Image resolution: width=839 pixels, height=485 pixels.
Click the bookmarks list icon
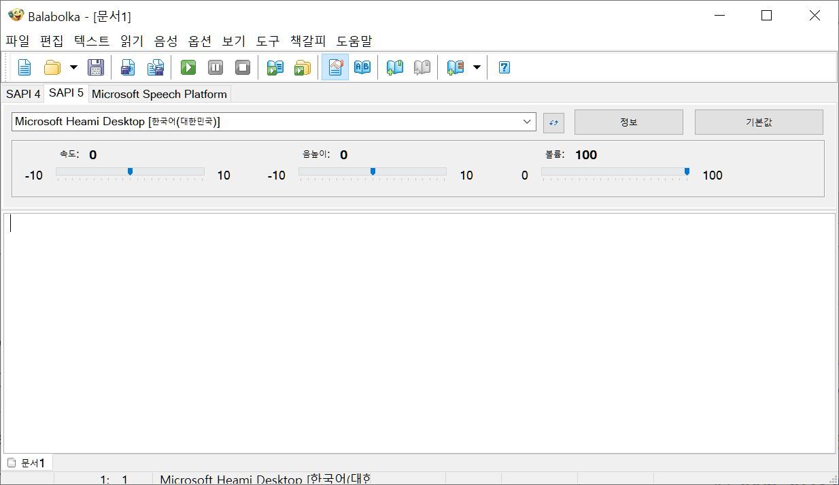click(x=455, y=67)
